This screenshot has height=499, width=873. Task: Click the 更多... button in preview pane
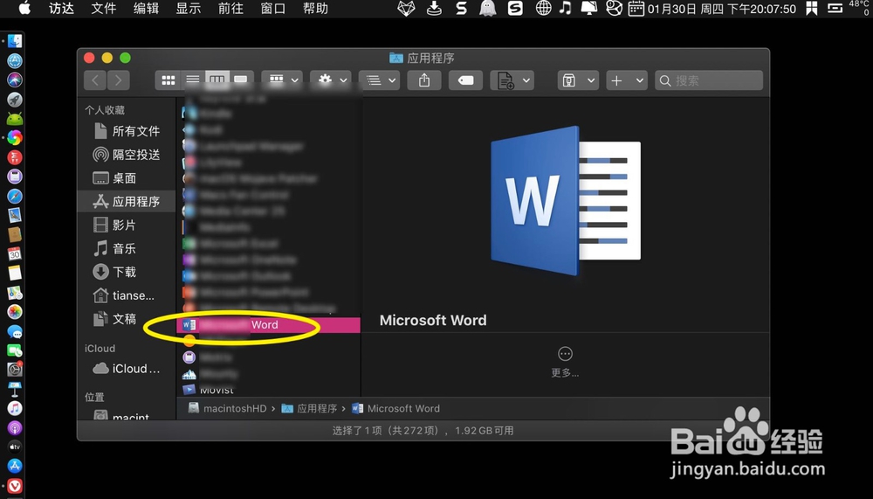coord(565,361)
